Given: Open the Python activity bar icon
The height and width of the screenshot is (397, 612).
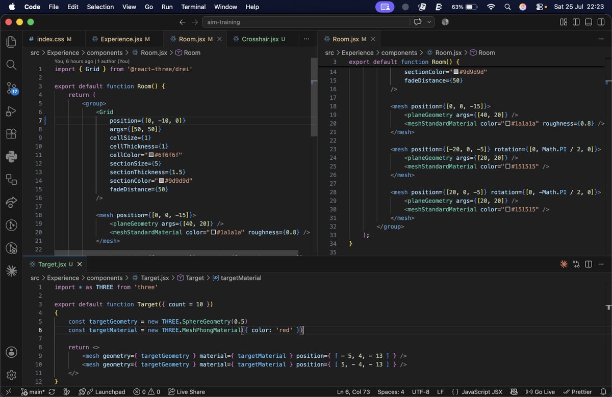Looking at the screenshot, I should [11, 156].
